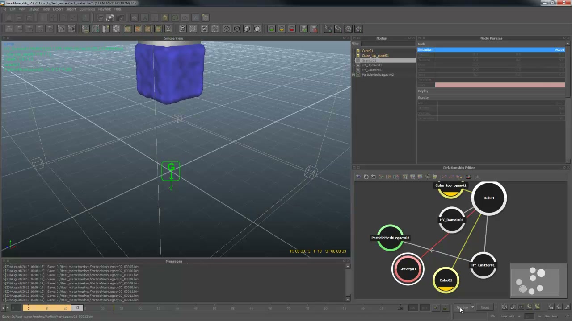Viewport: 572px width, 321px height.
Task: Click the play forward playback button
Action: tap(539, 317)
